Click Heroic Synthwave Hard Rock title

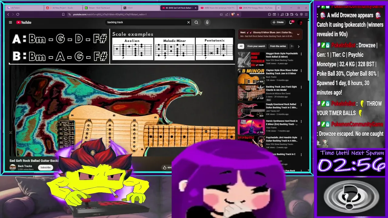[x=282, y=123]
